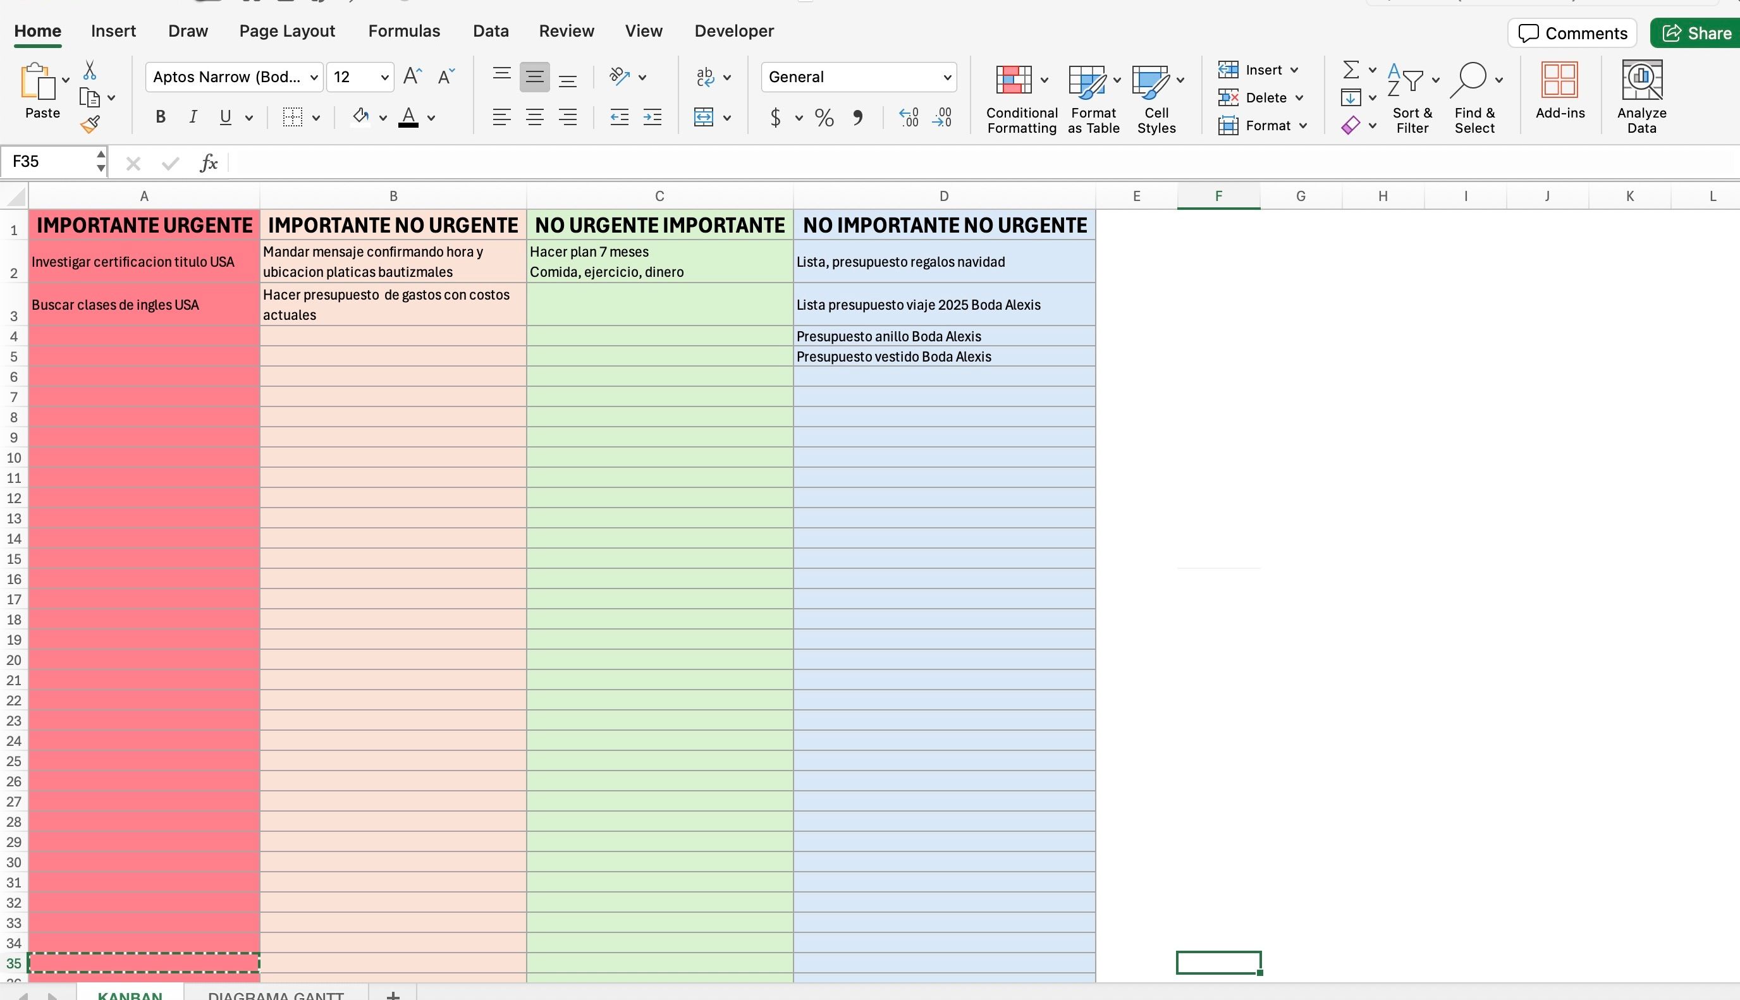This screenshot has width=1740, height=1000.
Task: Increase font size with the larger A
Action: tap(412, 76)
